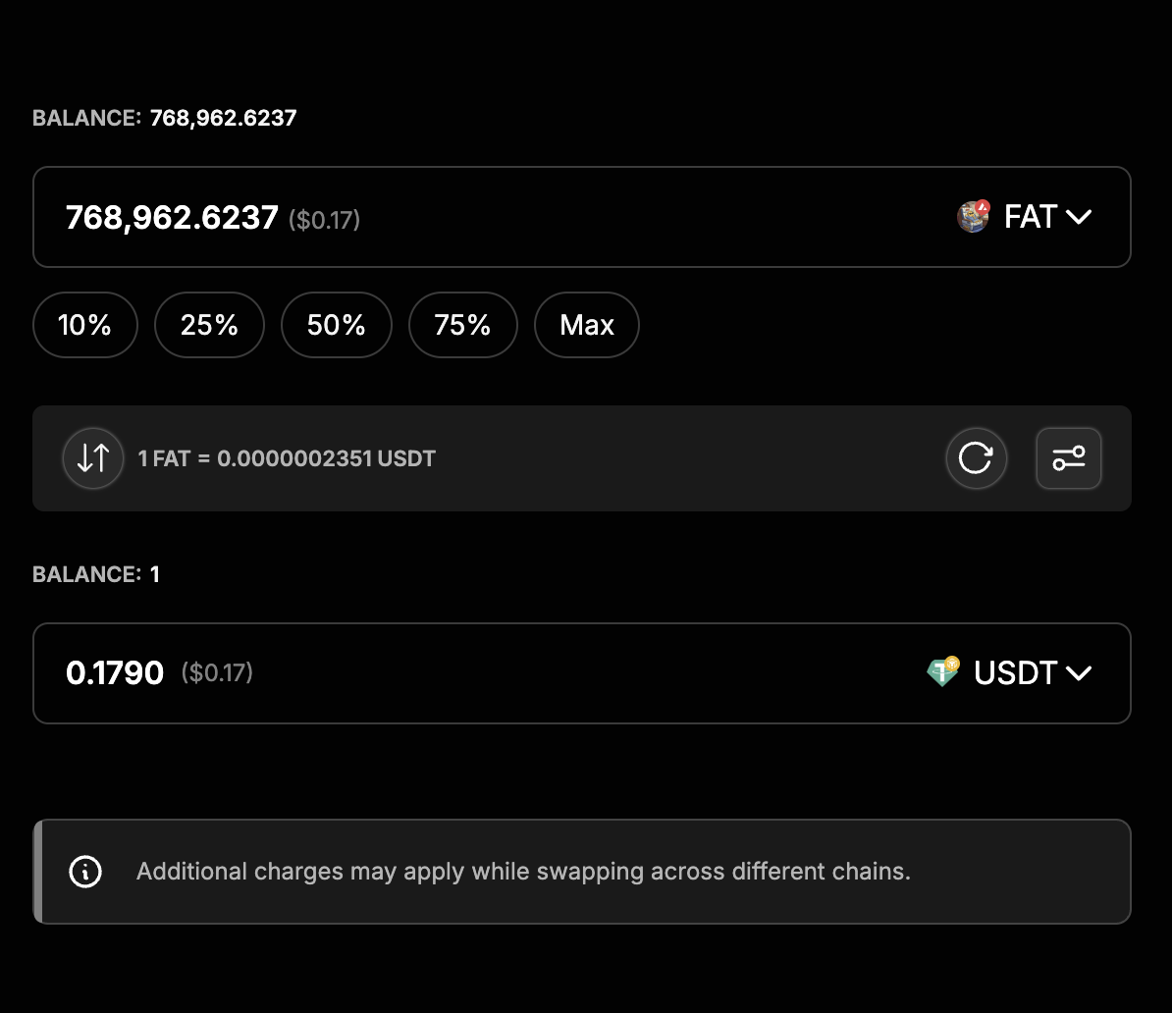Viewport: 1172px width, 1013px height.
Task: Pick the 75% amount button
Action: click(462, 325)
